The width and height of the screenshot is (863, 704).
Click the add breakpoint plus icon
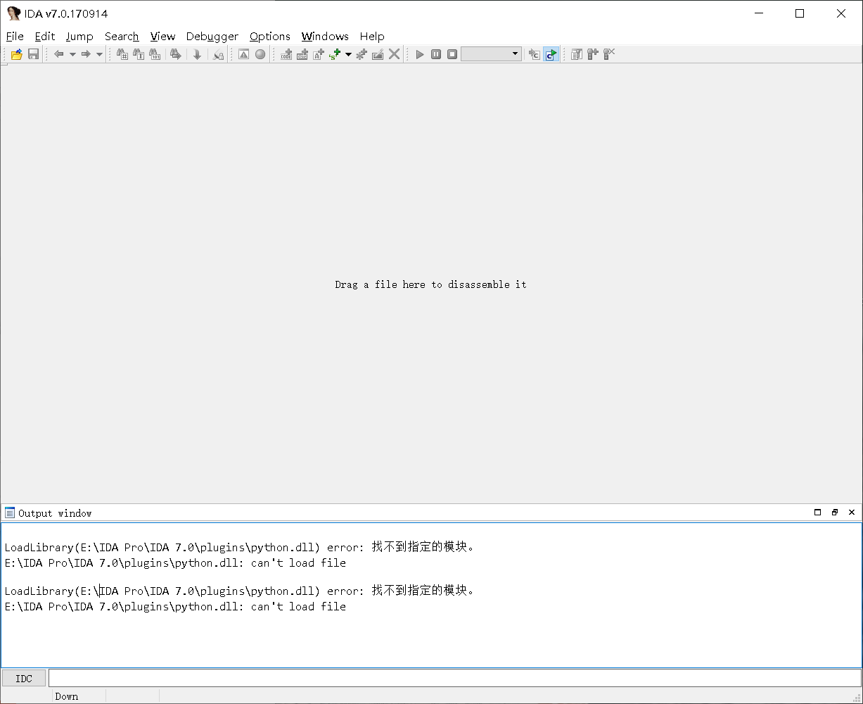pos(593,54)
